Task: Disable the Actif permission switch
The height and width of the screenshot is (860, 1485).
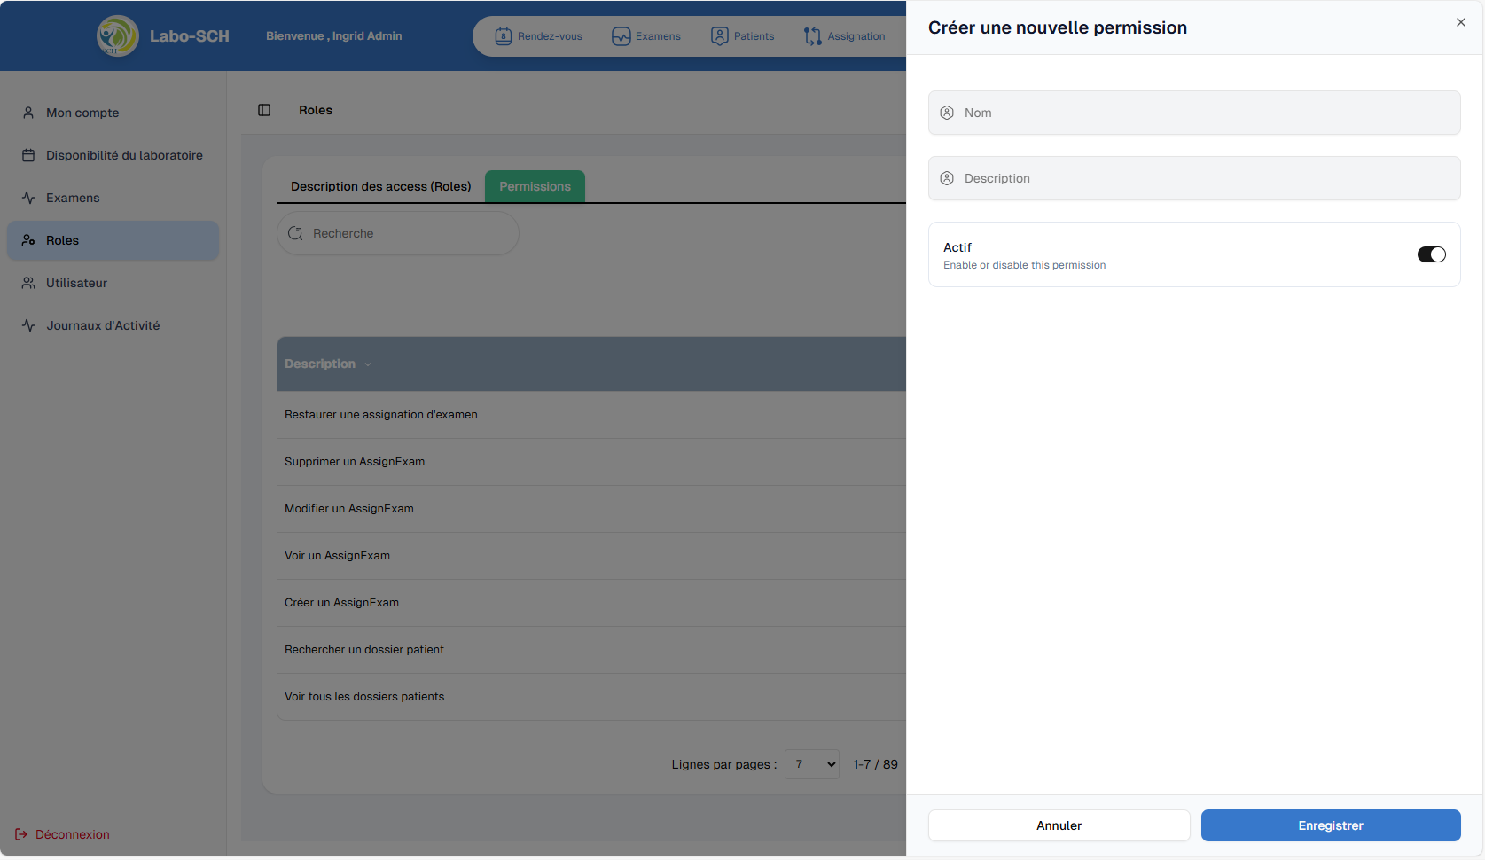Action: coord(1431,254)
